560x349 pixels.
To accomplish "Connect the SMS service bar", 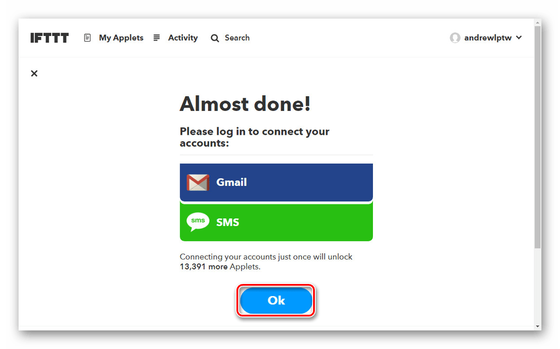I will coord(277,222).
